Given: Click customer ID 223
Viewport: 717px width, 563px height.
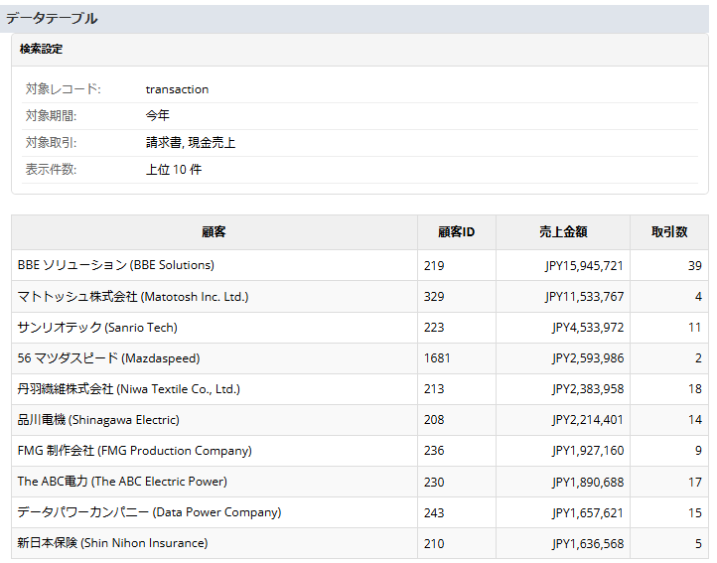Looking at the screenshot, I should [434, 327].
